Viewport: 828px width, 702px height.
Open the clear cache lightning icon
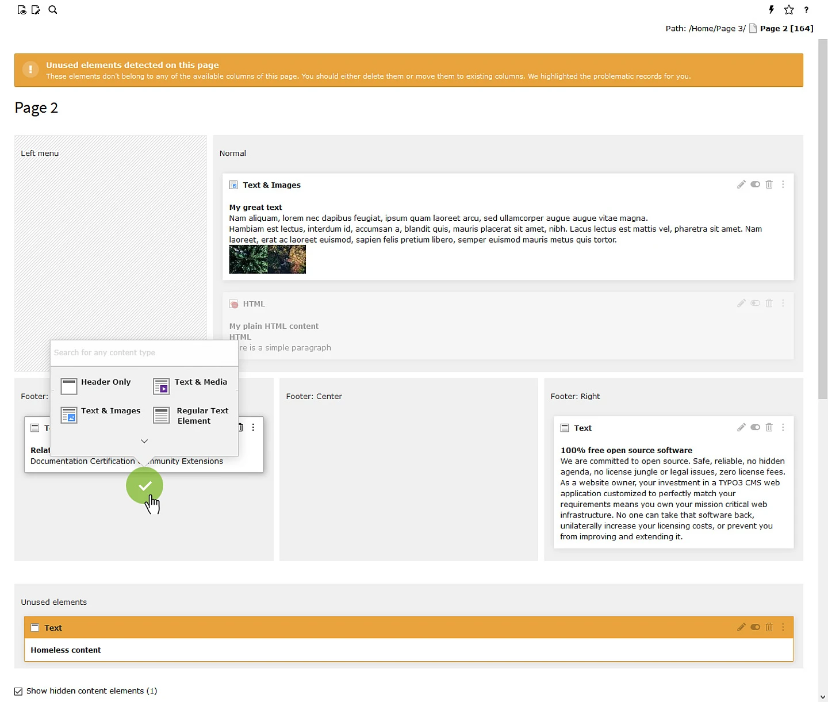[771, 10]
